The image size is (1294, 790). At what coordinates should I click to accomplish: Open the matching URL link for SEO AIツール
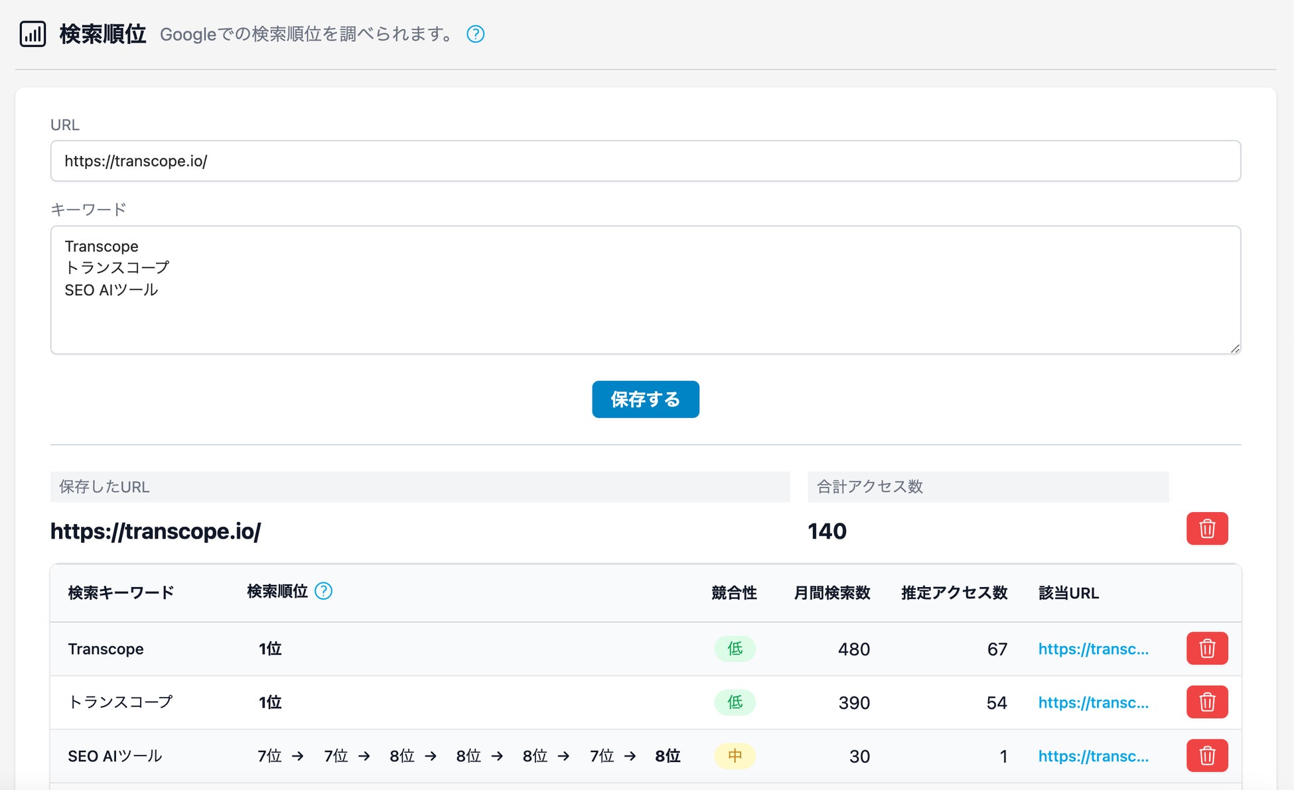click(x=1093, y=756)
